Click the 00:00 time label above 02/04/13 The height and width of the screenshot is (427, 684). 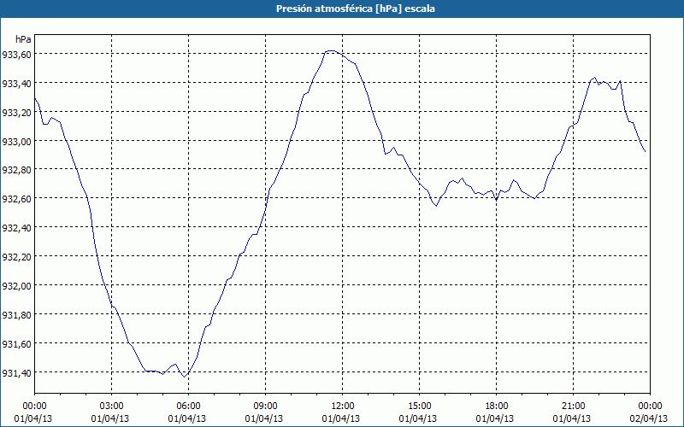(650, 407)
